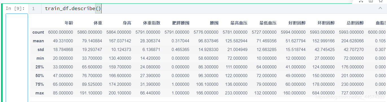
Task: Click the 总胆固醇 column header
Action: (355, 23)
